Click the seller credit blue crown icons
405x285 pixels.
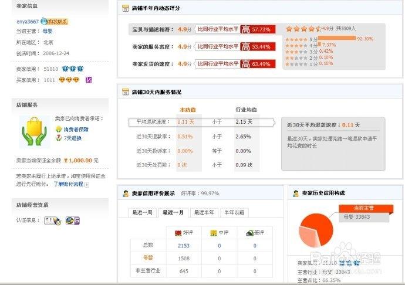click(73, 69)
